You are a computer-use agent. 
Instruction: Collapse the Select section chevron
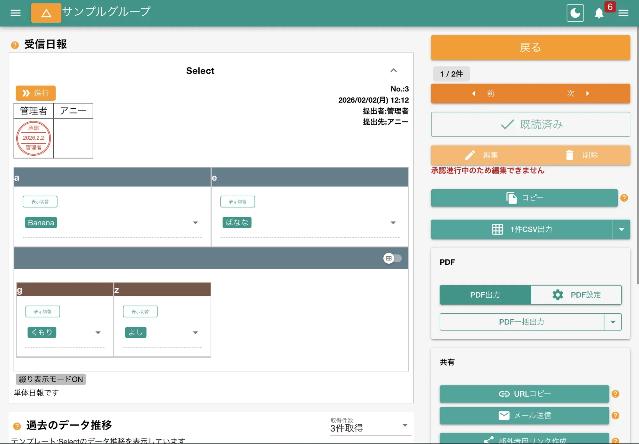tap(394, 71)
